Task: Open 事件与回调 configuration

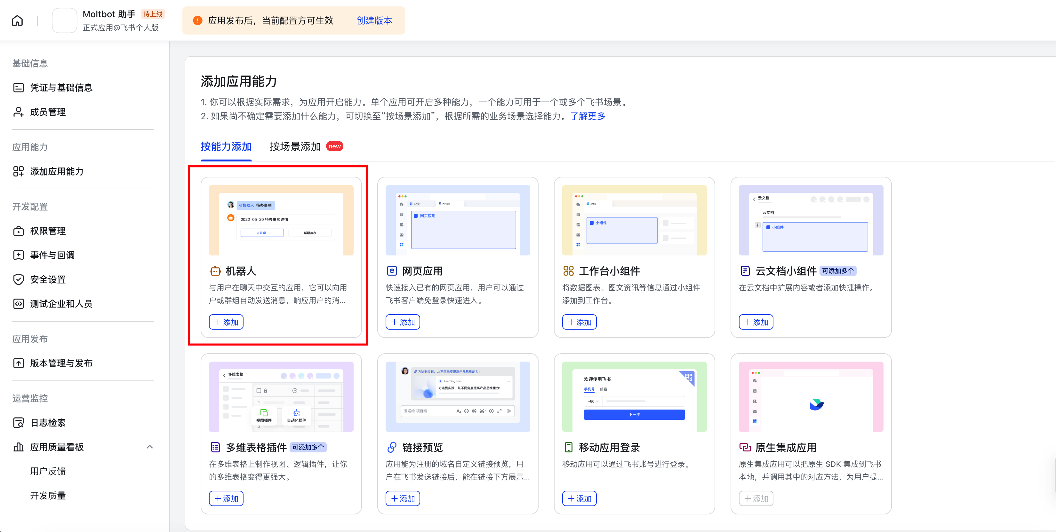Action: tap(52, 255)
